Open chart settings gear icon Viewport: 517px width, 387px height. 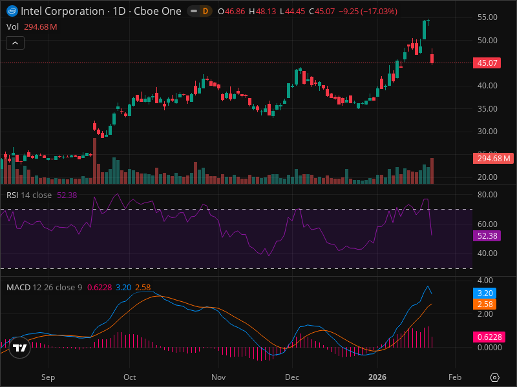coord(494,377)
